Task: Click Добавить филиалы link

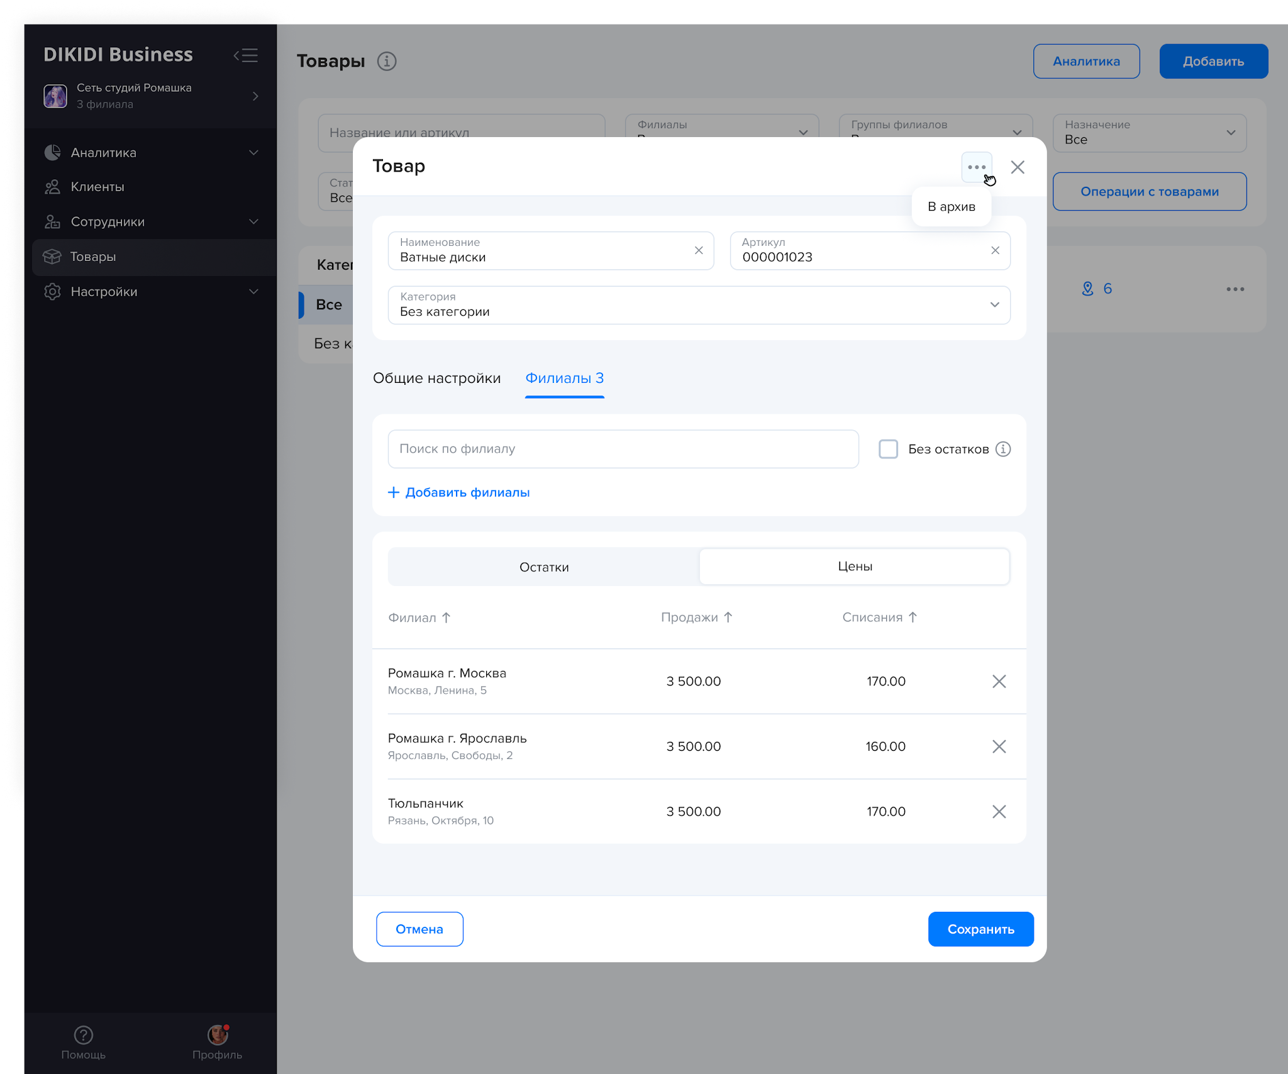Action: [x=459, y=492]
